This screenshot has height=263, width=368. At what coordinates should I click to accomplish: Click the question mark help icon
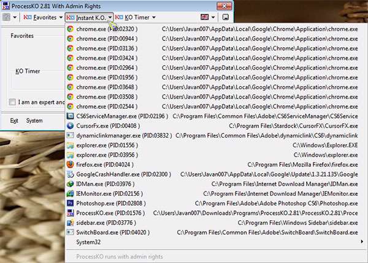pos(7,17)
